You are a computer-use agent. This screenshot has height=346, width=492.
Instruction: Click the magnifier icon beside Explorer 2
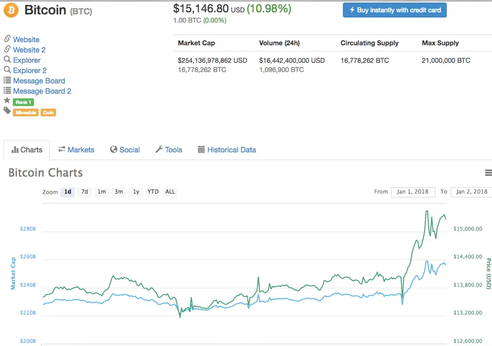pos(7,70)
